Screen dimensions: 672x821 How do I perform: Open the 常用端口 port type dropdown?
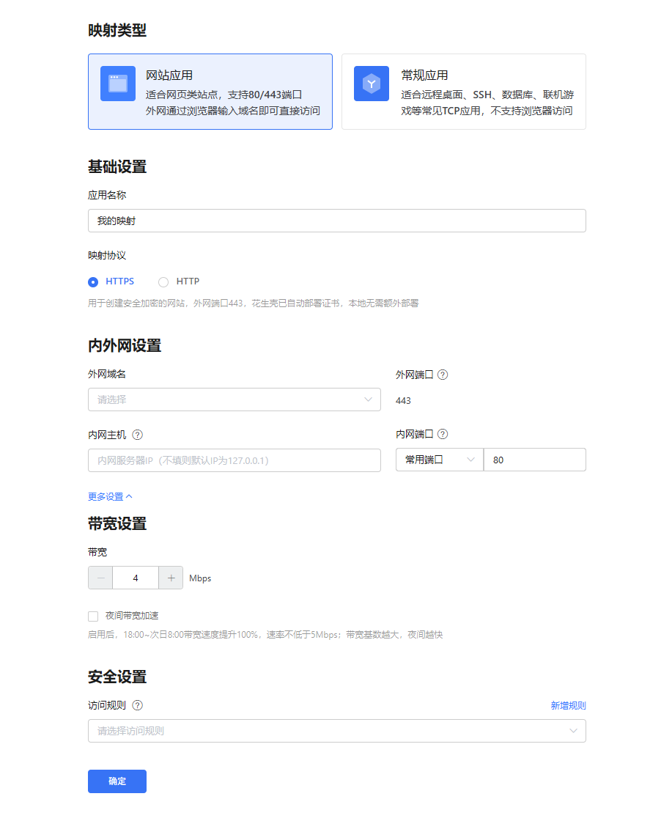[x=440, y=460]
